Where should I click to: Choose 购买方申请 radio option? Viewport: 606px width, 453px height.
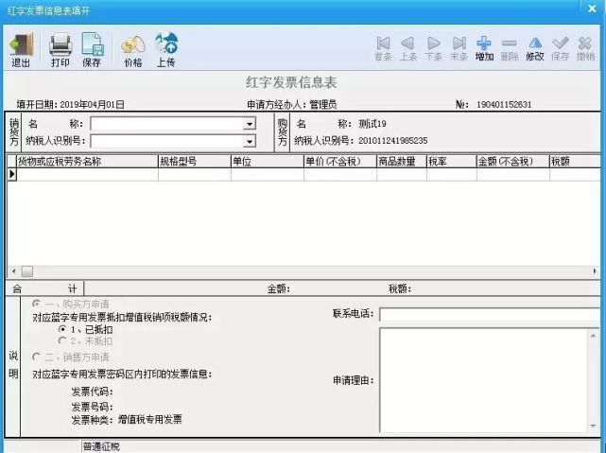tap(36, 304)
